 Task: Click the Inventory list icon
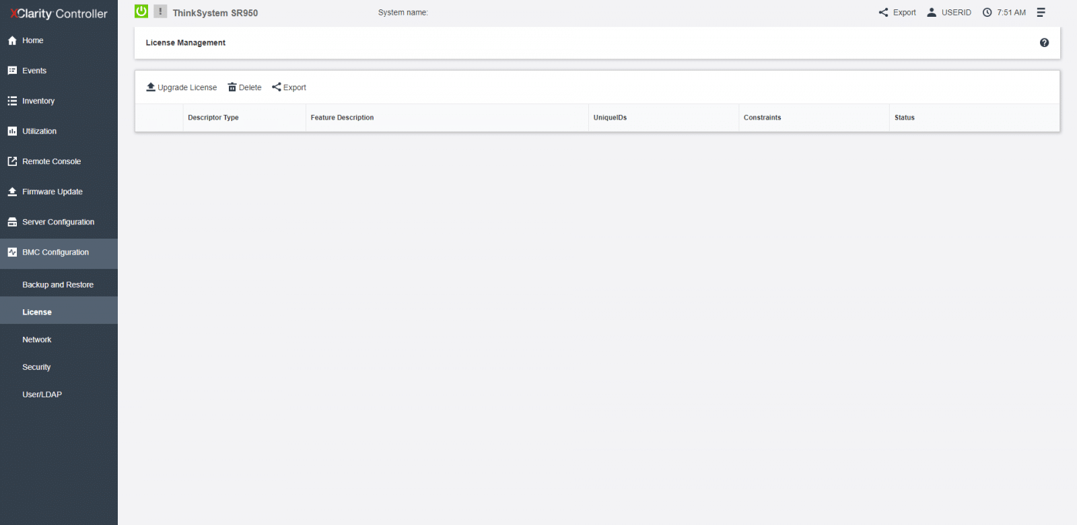click(x=12, y=101)
